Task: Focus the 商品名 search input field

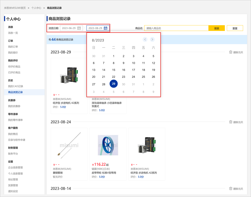Action: tap(176, 28)
